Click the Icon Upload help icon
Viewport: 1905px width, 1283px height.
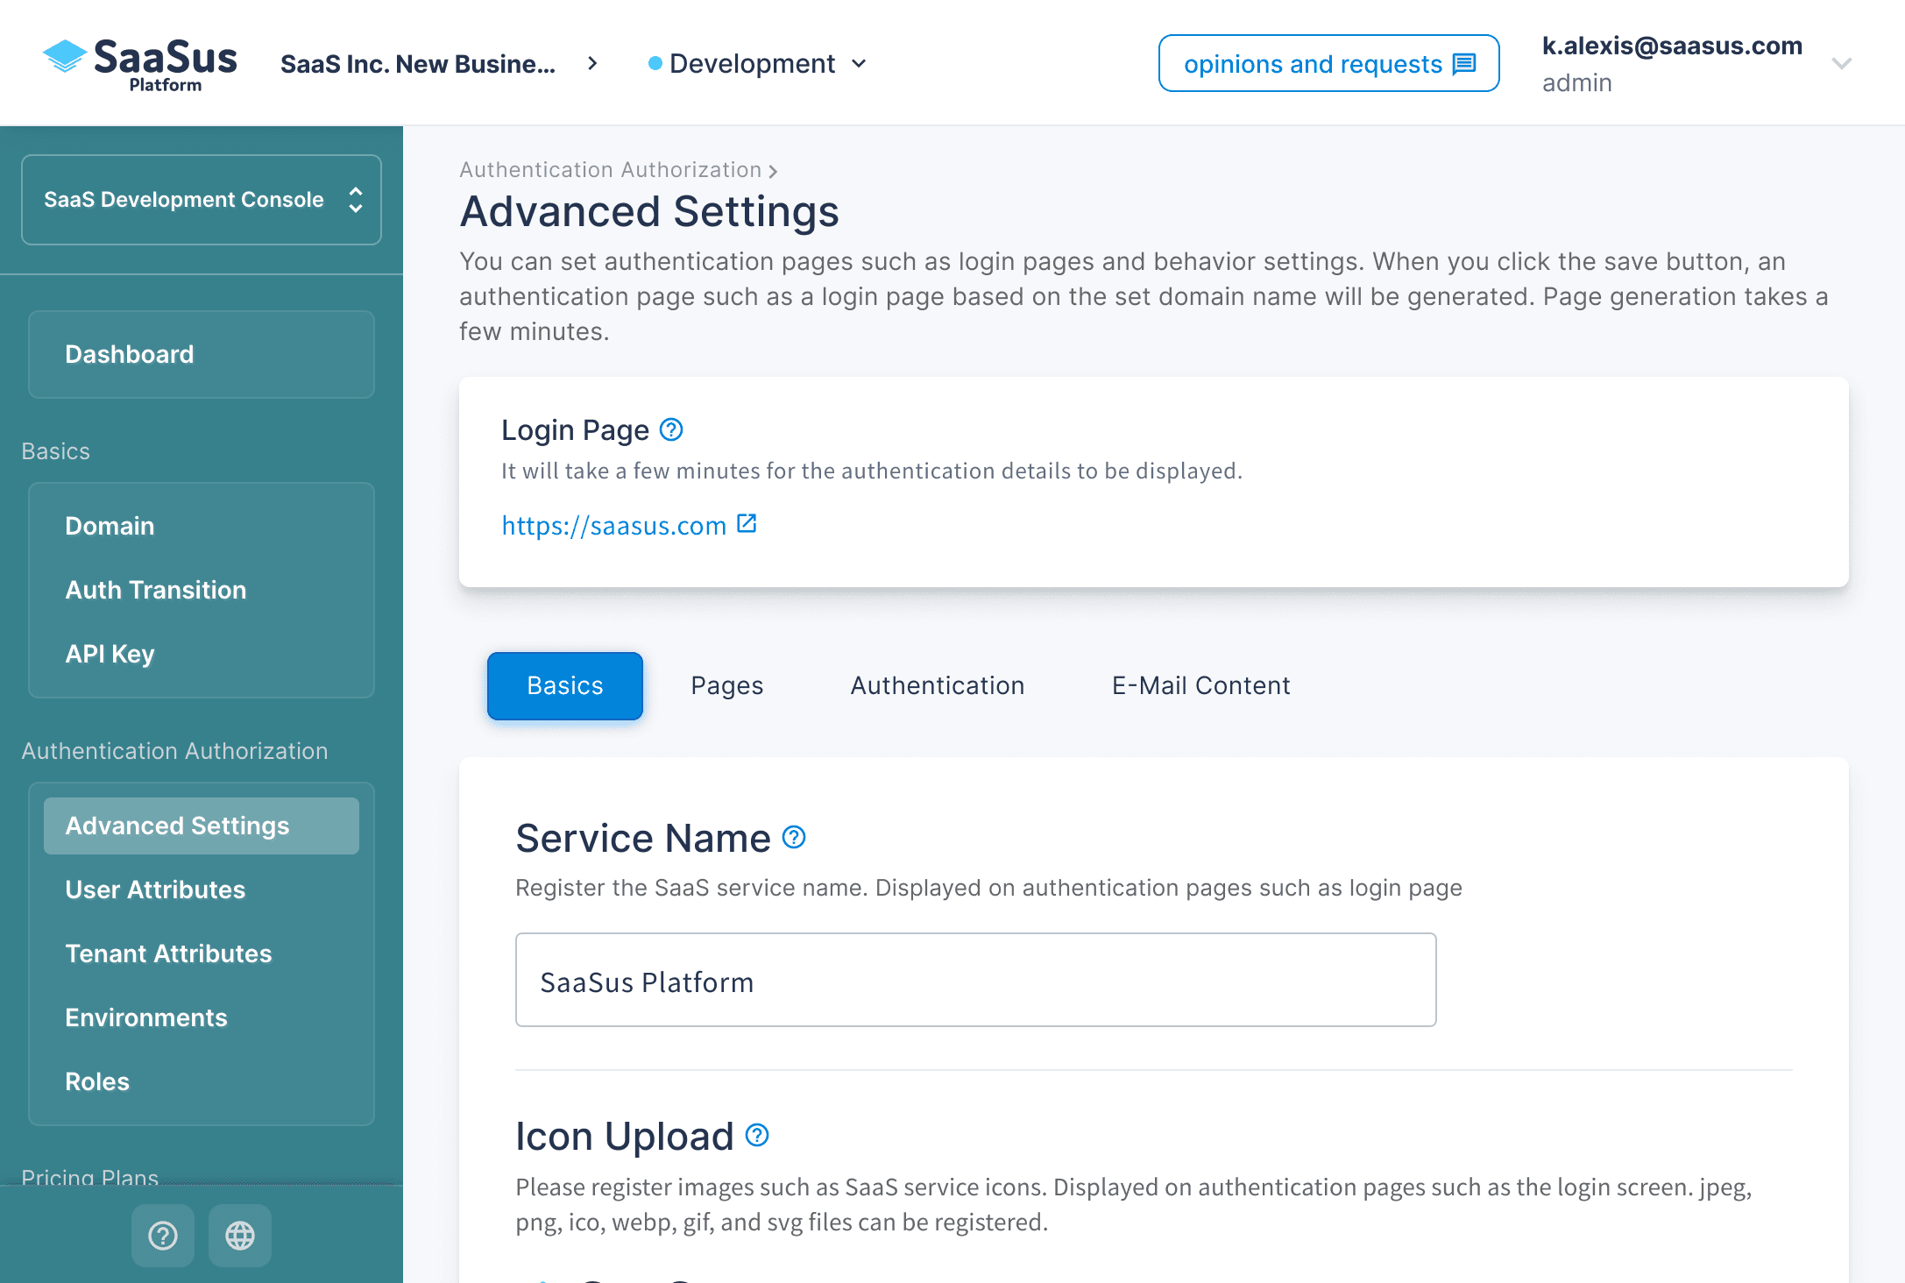[757, 1135]
